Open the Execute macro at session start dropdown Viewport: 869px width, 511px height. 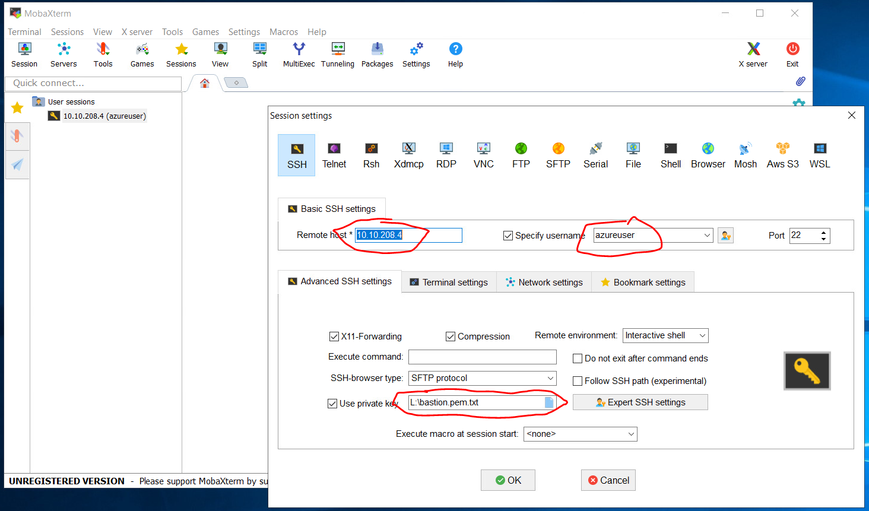[581, 434]
